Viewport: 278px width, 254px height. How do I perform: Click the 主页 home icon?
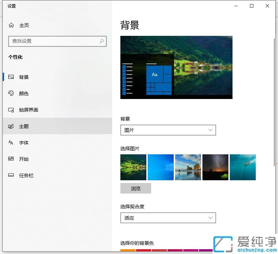click(11, 25)
